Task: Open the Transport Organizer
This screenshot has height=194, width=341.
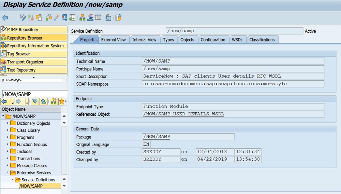Action: 34,62
